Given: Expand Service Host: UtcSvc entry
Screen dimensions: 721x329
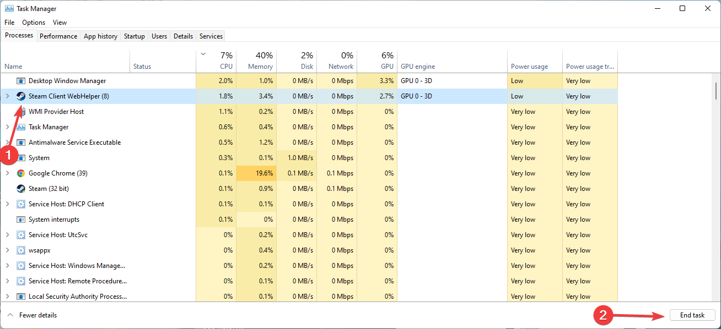Looking at the screenshot, I should pos(7,235).
